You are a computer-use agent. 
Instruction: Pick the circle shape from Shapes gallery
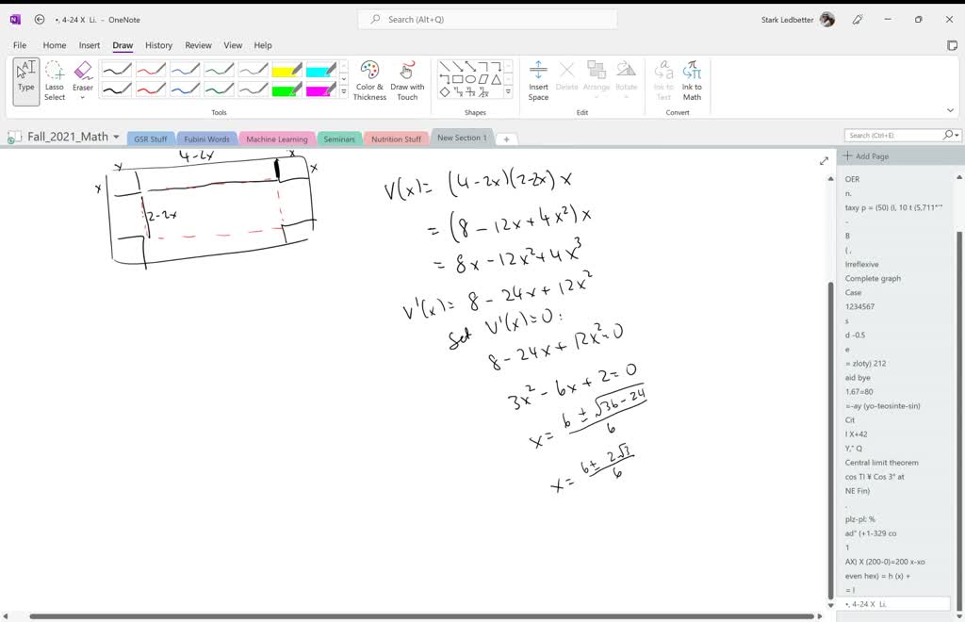469,79
